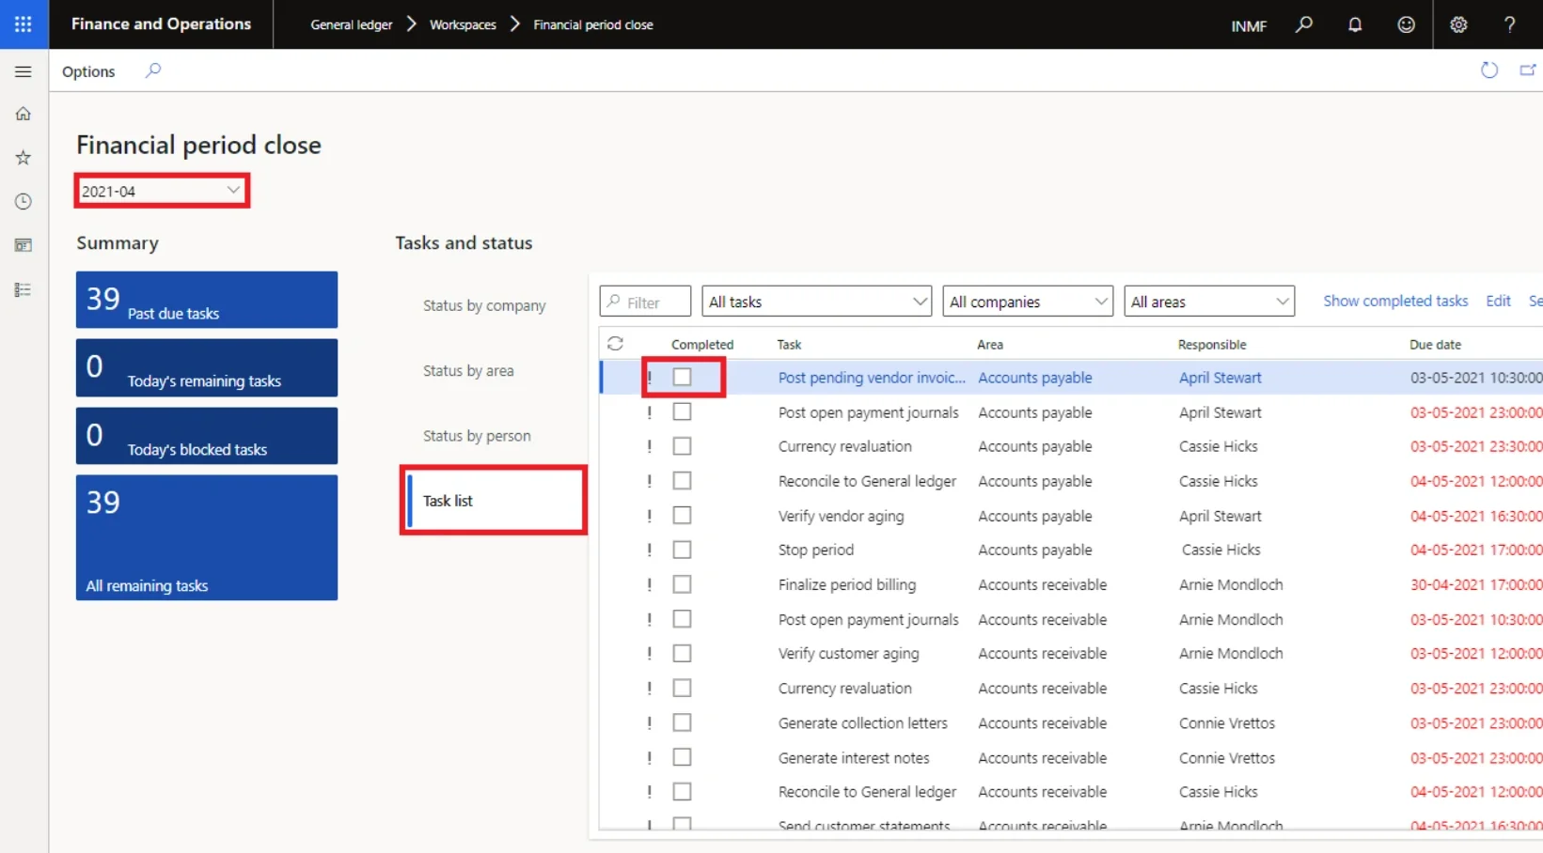Open in new window icon at top right
This screenshot has height=853, width=1543.
1528,70
